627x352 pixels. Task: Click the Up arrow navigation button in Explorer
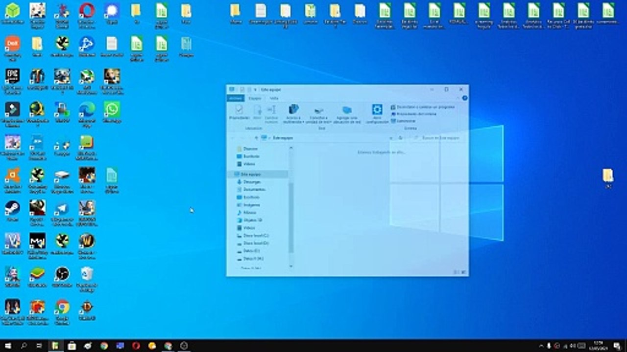tap(255, 138)
